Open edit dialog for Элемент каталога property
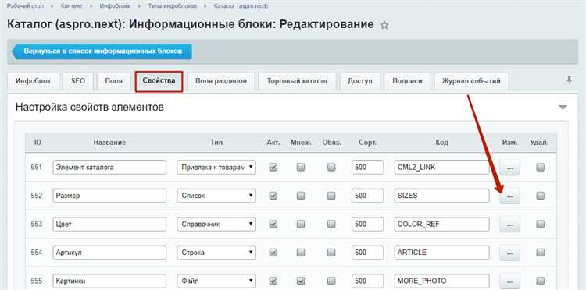The height and width of the screenshot is (290, 586). click(x=509, y=168)
